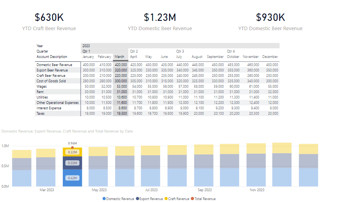340x202 pixels.
Task: Toggle Domestic Revenue in chart legend
Action: point(118,199)
